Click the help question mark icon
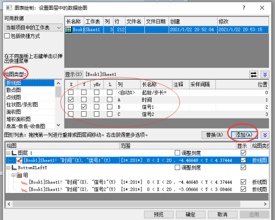Screen dimensions: 275x220 [244, 8]
